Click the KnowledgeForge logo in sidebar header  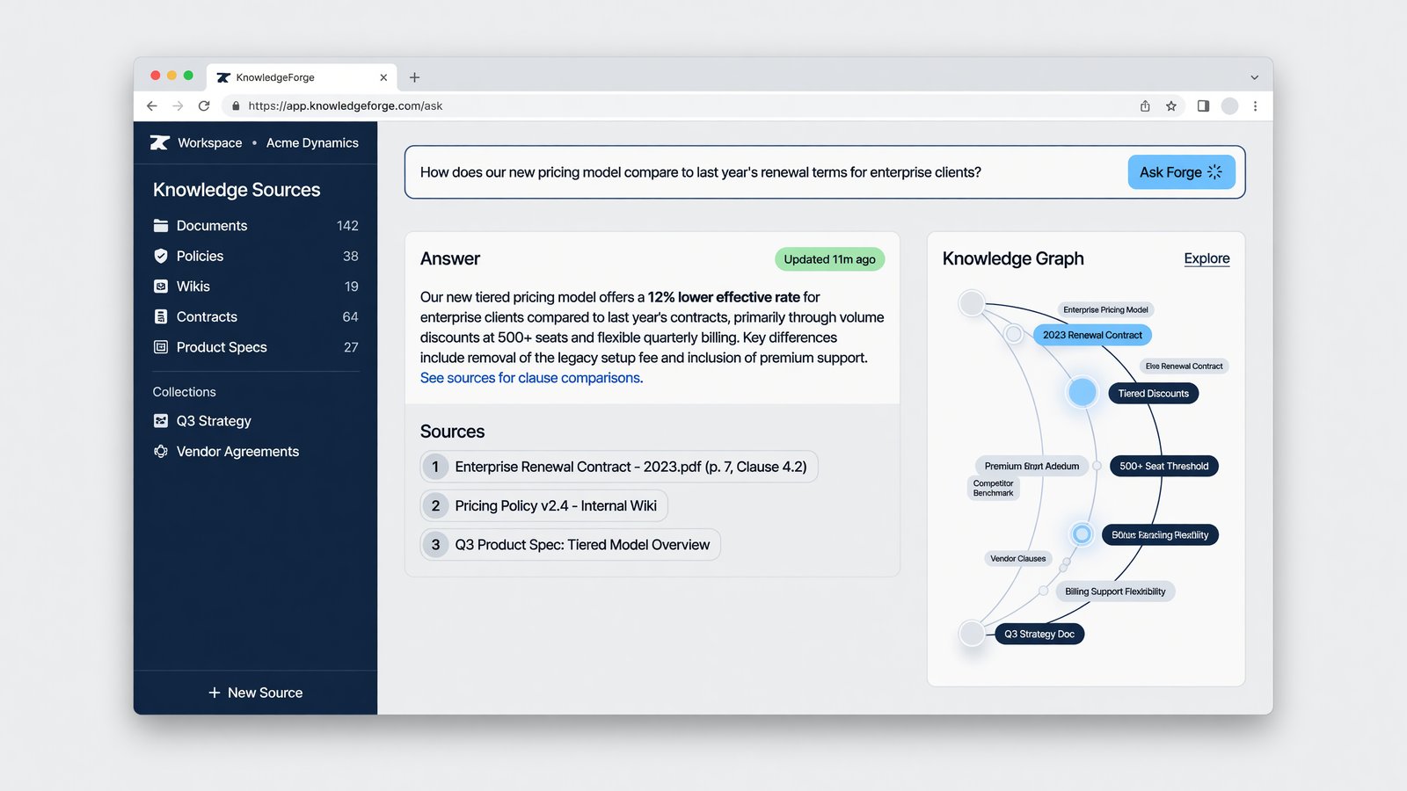coord(159,142)
